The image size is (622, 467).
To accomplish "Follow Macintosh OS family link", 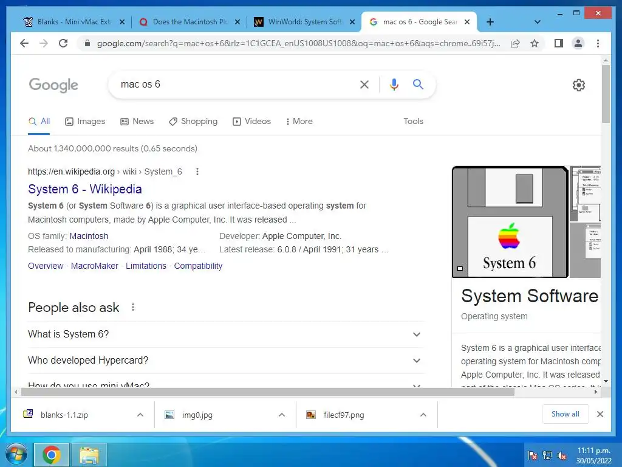I will (89, 236).
